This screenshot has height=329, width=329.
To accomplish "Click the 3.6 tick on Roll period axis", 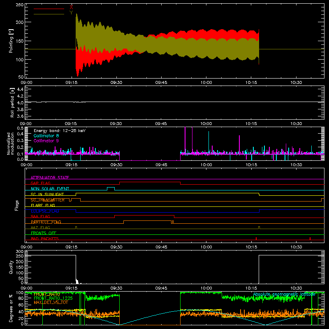I will point(20,116).
